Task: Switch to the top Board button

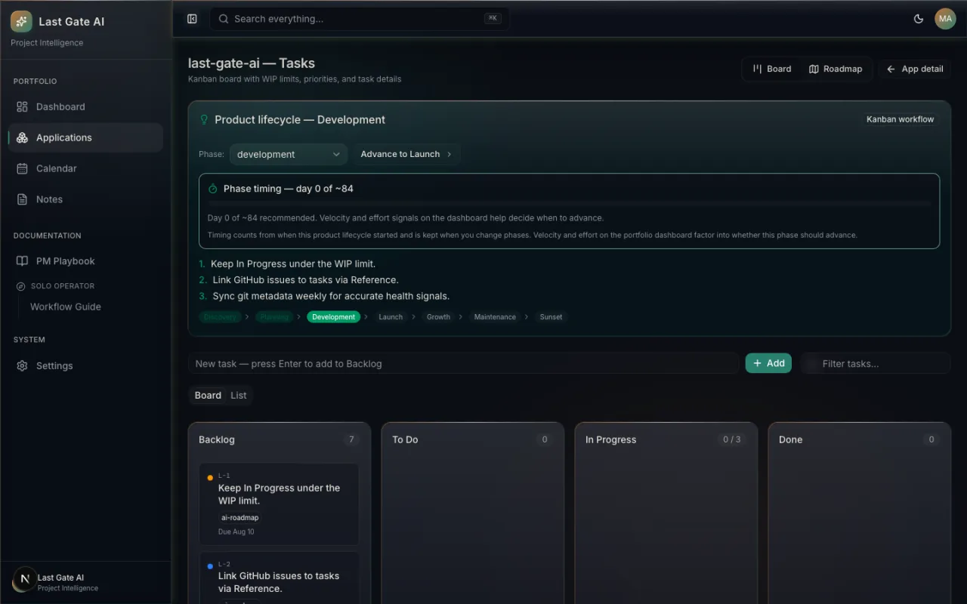Action: (x=771, y=69)
